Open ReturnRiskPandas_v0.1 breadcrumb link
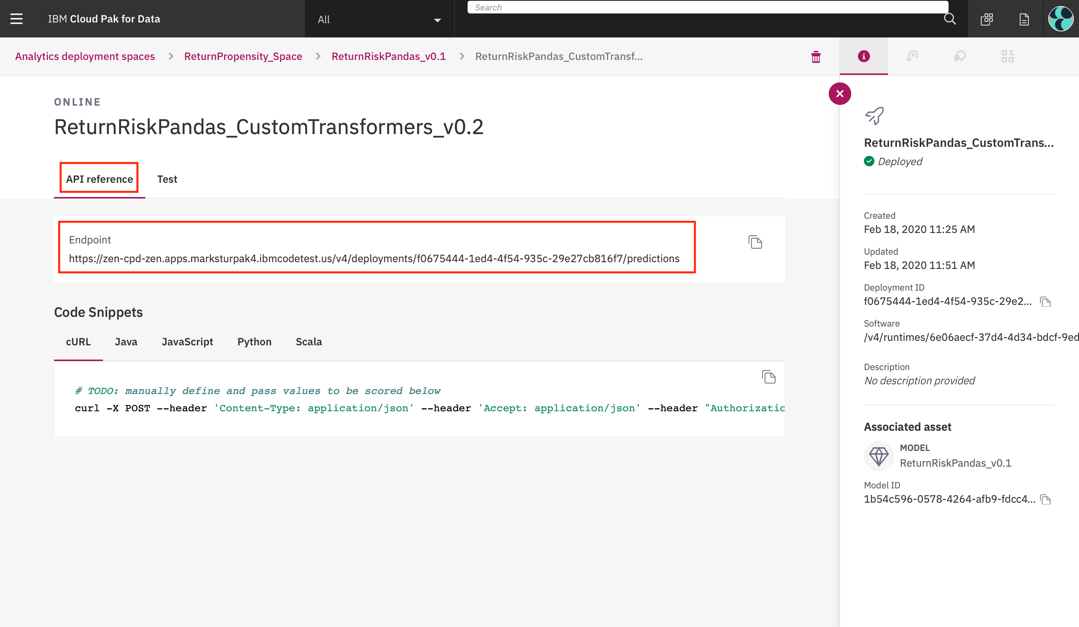 [389, 57]
